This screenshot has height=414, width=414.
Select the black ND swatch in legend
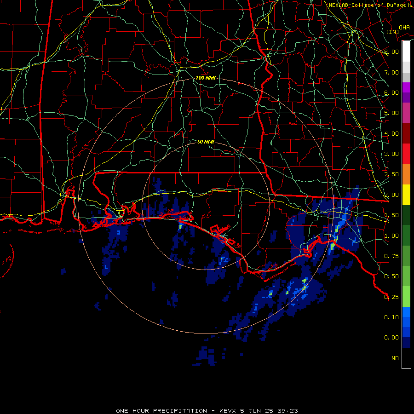click(406, 358)
